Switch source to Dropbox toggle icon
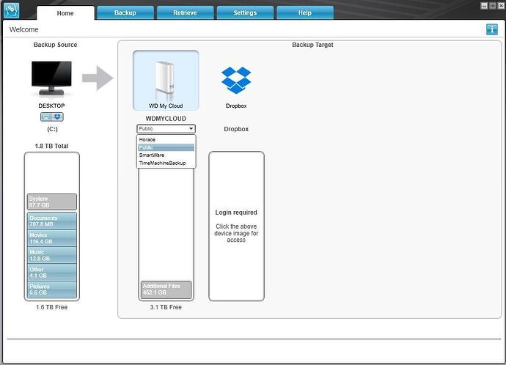Screen dimensions: 506x365 (x=57, y=117)
